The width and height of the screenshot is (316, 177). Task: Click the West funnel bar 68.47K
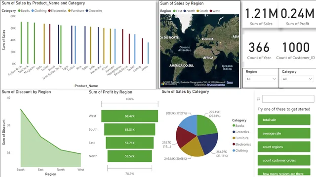[129, 116]
